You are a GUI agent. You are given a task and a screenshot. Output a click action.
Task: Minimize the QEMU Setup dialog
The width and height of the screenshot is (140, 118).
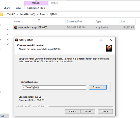click(x=92, y=40)
